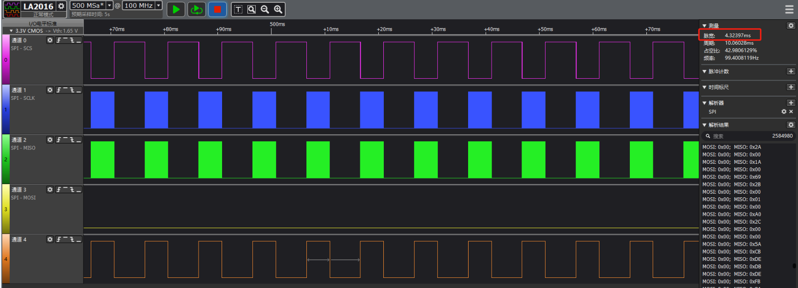Zoom in the waveform view
The image size is (798, 288).
(x=278, y=9)
